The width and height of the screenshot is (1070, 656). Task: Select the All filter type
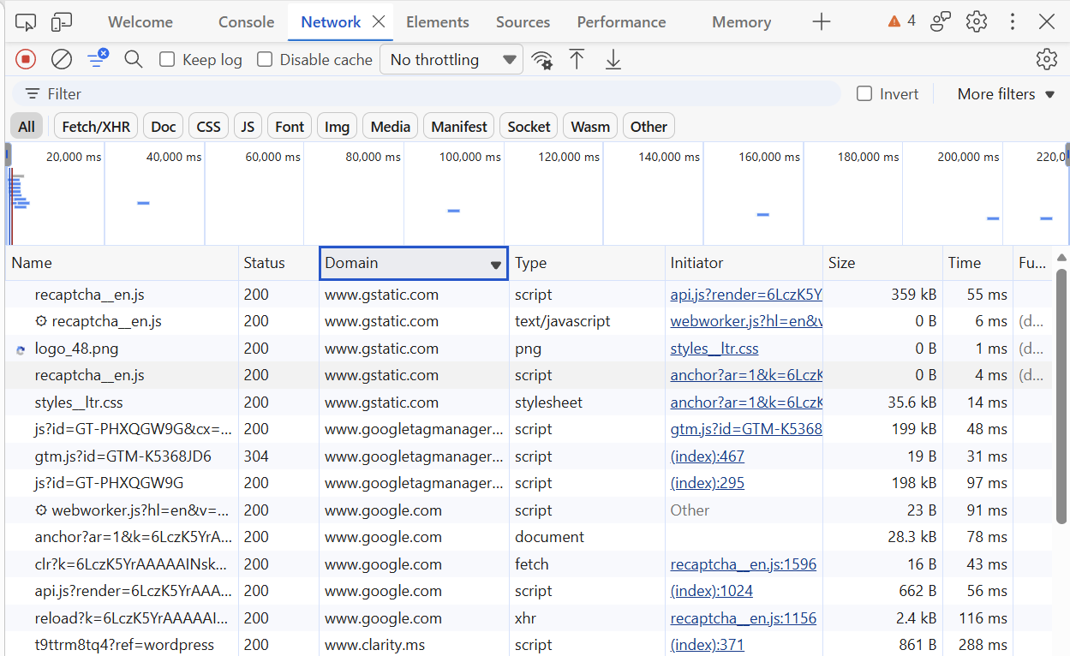coord(27,126)
